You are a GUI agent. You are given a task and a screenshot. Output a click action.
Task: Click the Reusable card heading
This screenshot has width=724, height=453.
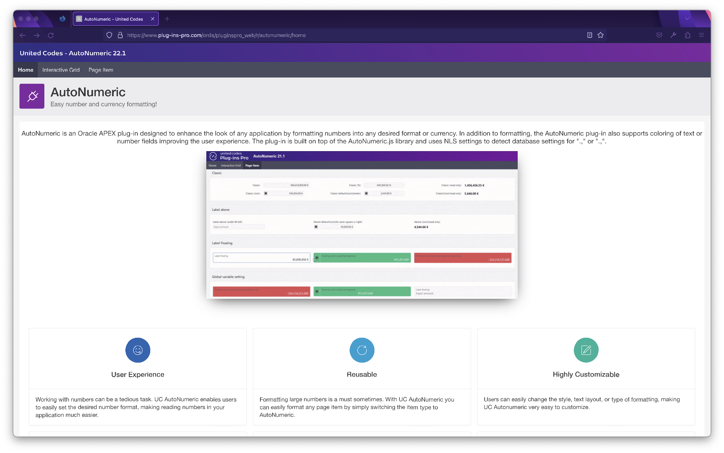tap(362, 374)
